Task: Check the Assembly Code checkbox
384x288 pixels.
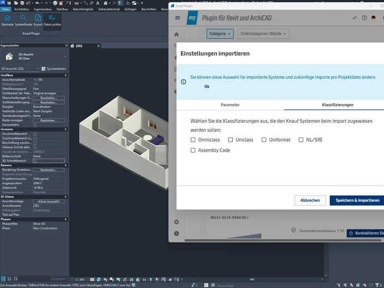Action: 193,150
